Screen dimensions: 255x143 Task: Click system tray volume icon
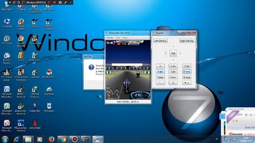pyautogui.click(x=235, y=139)
